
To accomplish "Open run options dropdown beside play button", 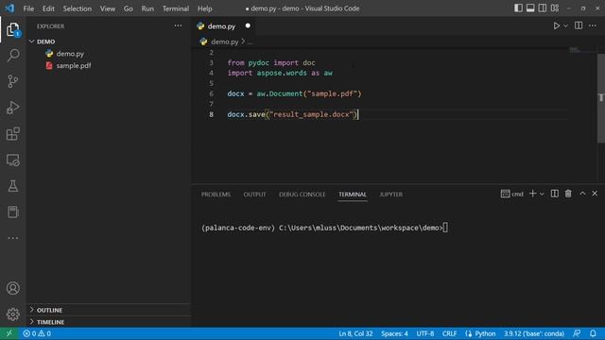I will click(565, 25).
